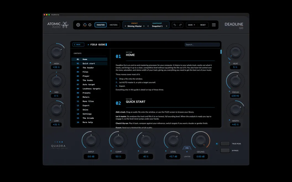The width and height of the screenshot is (292, 182).
Task: Switch to the MASTER tab
Action: click(101, 25)
